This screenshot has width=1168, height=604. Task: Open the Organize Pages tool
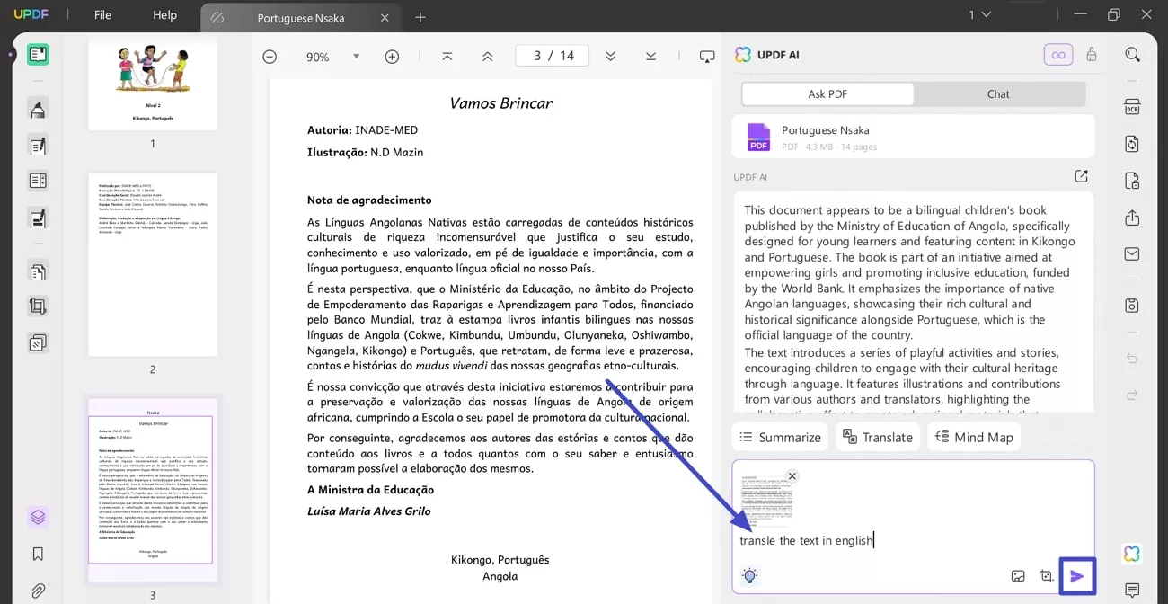(x=38, y=181)
